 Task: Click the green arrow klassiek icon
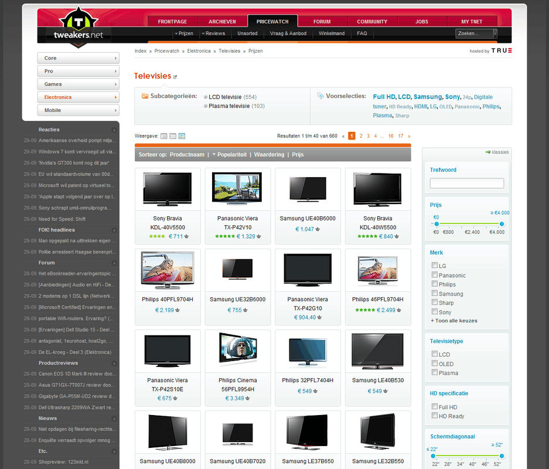click(487, 152)
